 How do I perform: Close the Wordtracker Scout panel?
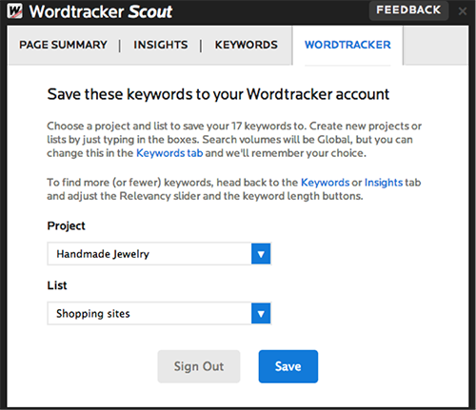(x=463, y=11)
